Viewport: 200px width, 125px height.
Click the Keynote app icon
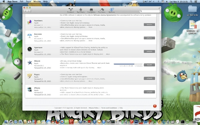(x=29, y=36)
